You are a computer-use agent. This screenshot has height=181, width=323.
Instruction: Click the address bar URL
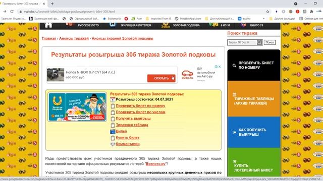(70, 12)
